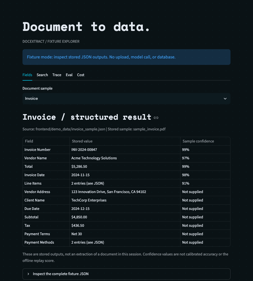Switch to the Search tab
253x281 pixels.
[x=42, y=75]
